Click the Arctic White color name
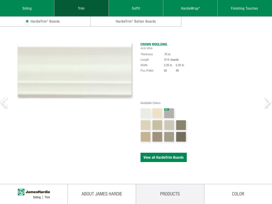 [146, 48]
